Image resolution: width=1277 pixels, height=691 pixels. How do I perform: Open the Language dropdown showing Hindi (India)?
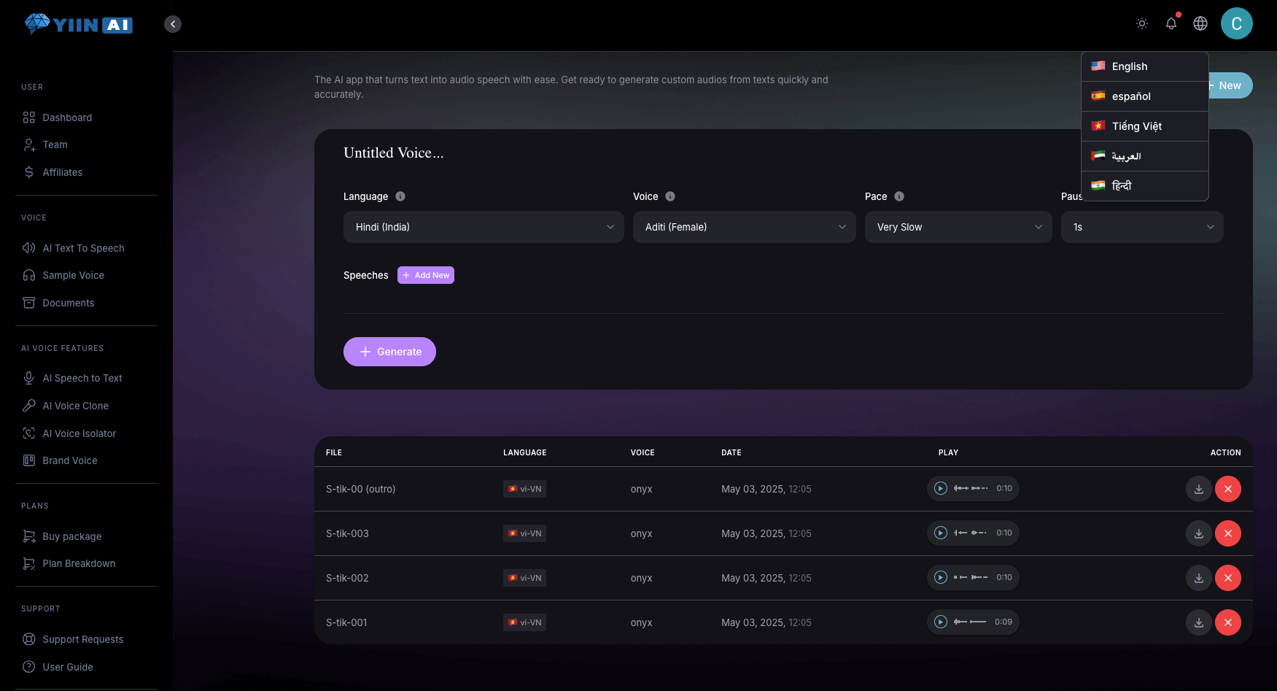tap(483, 227)
